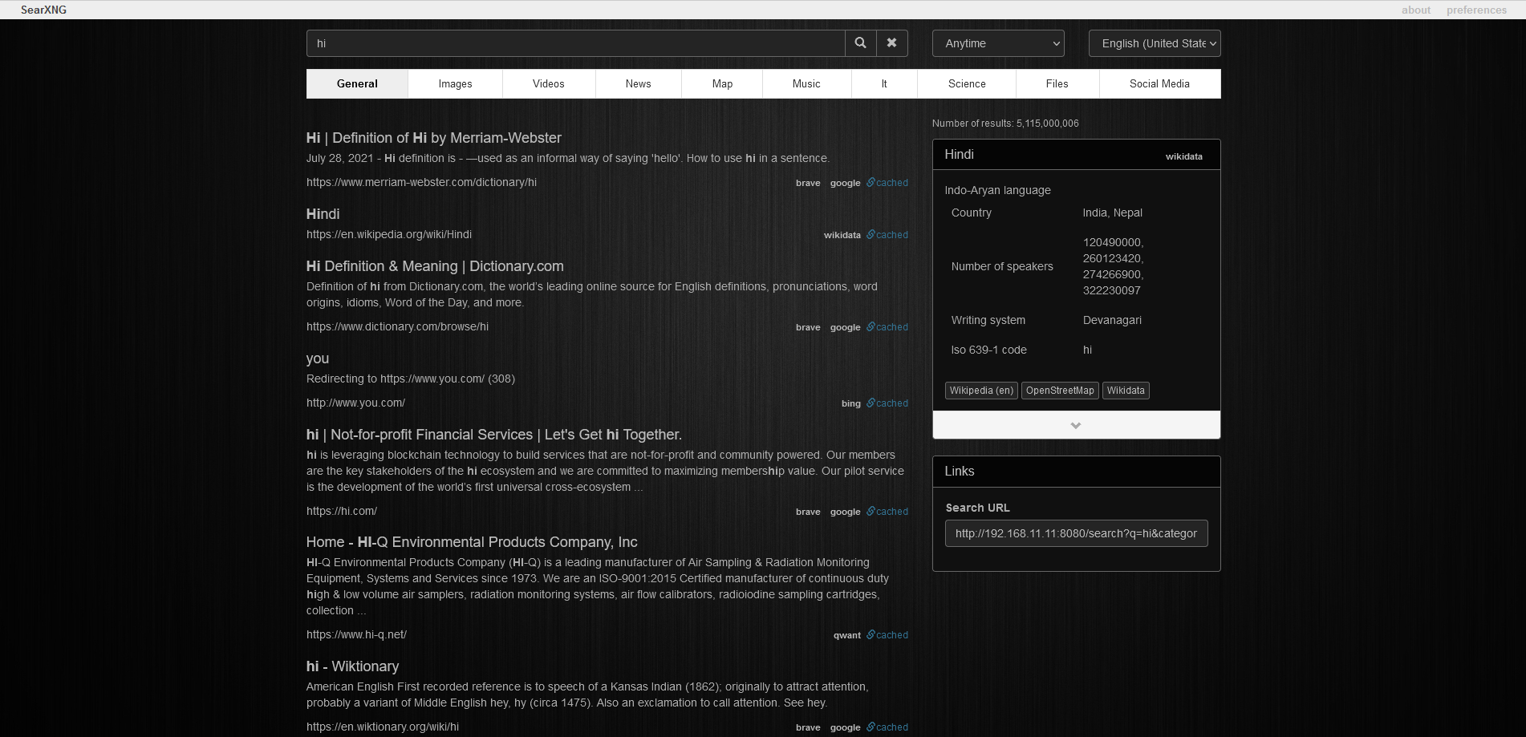Click the search magnifier icon

[860, 43]
